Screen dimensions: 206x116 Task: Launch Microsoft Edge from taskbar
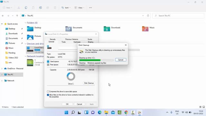point(99,112)
